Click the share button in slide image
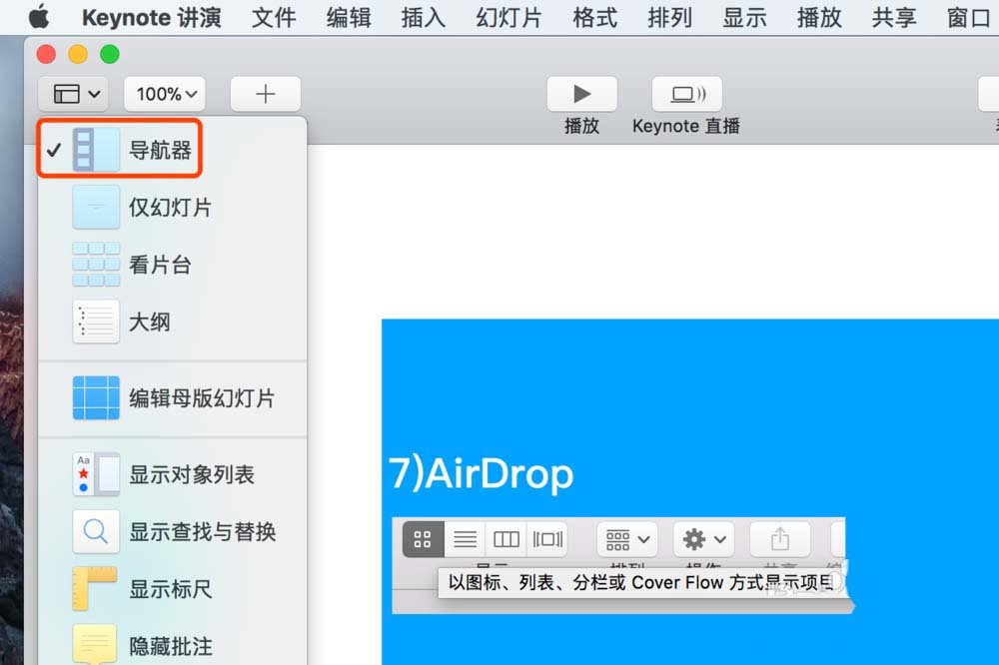The width and height of the screenshot is (999, 665). tap(780, 539)
